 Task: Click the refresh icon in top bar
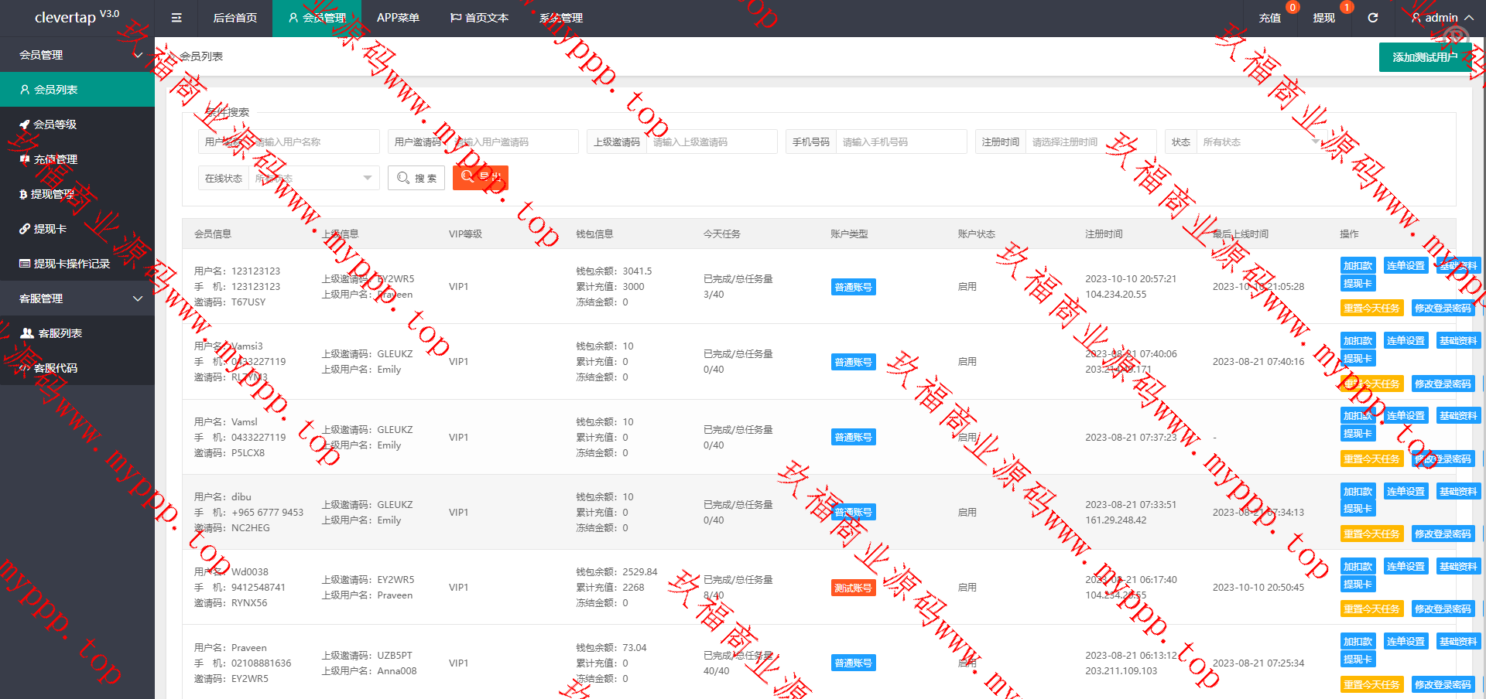click(x=1372, y=18)
